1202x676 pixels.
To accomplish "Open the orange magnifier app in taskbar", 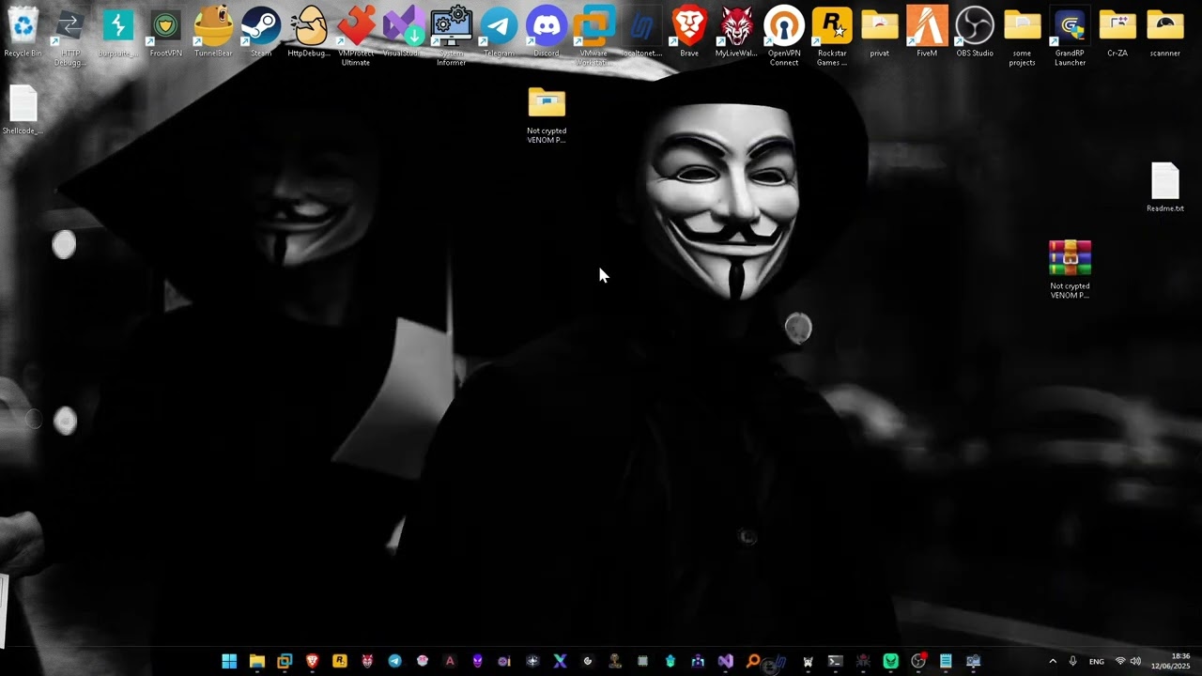I will click(753, 661).
